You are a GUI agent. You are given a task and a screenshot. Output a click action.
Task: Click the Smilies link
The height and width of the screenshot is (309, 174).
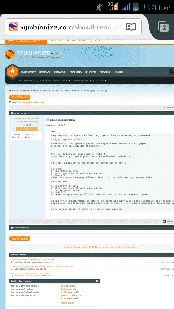pos(65,289)
